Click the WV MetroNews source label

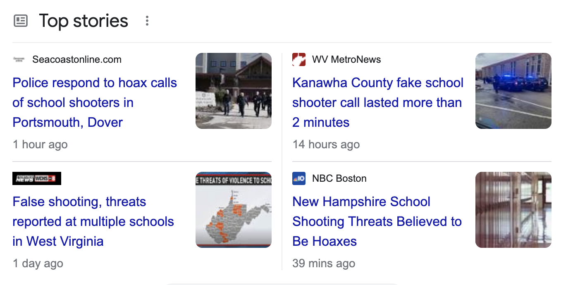pyautogui.click(x=346, y=59)
